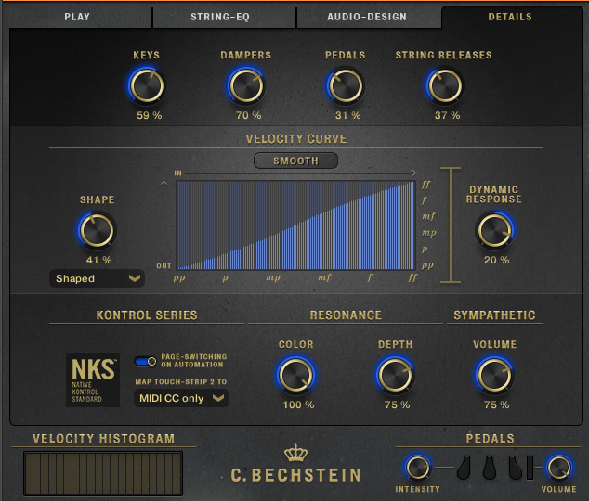
Task: Open the AUDIO-DESIGN tab
Action: (367, 17)
